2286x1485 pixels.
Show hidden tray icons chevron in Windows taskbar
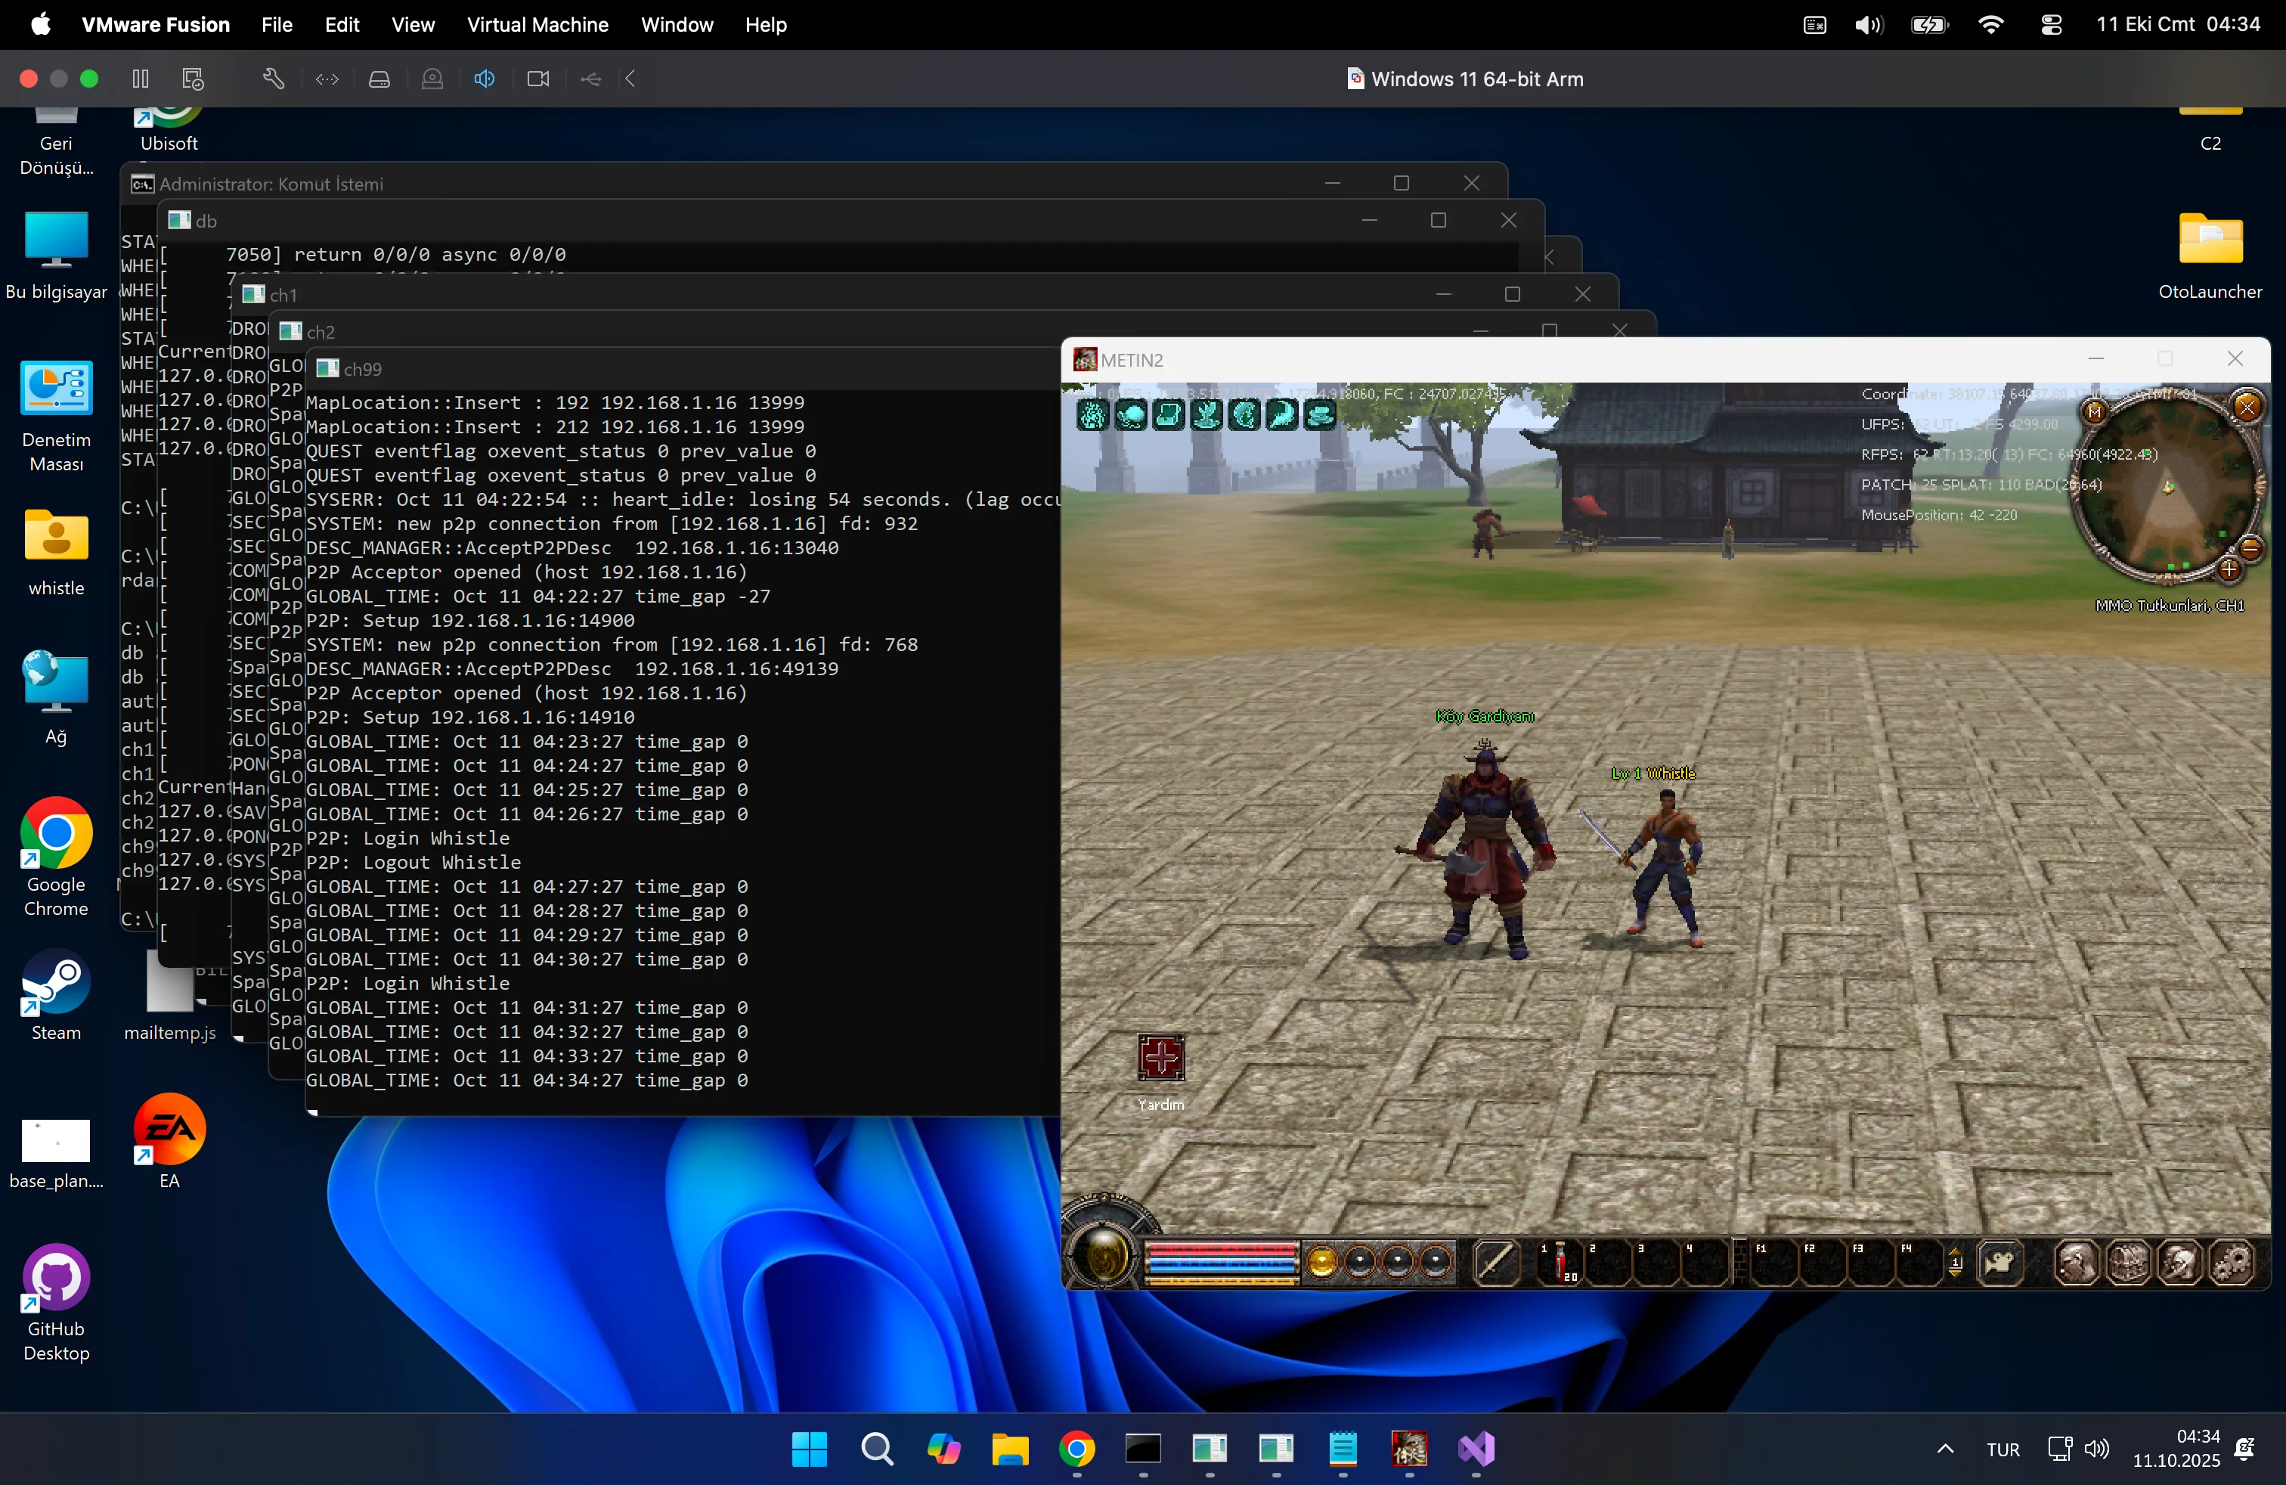tap(1945, 1449)
